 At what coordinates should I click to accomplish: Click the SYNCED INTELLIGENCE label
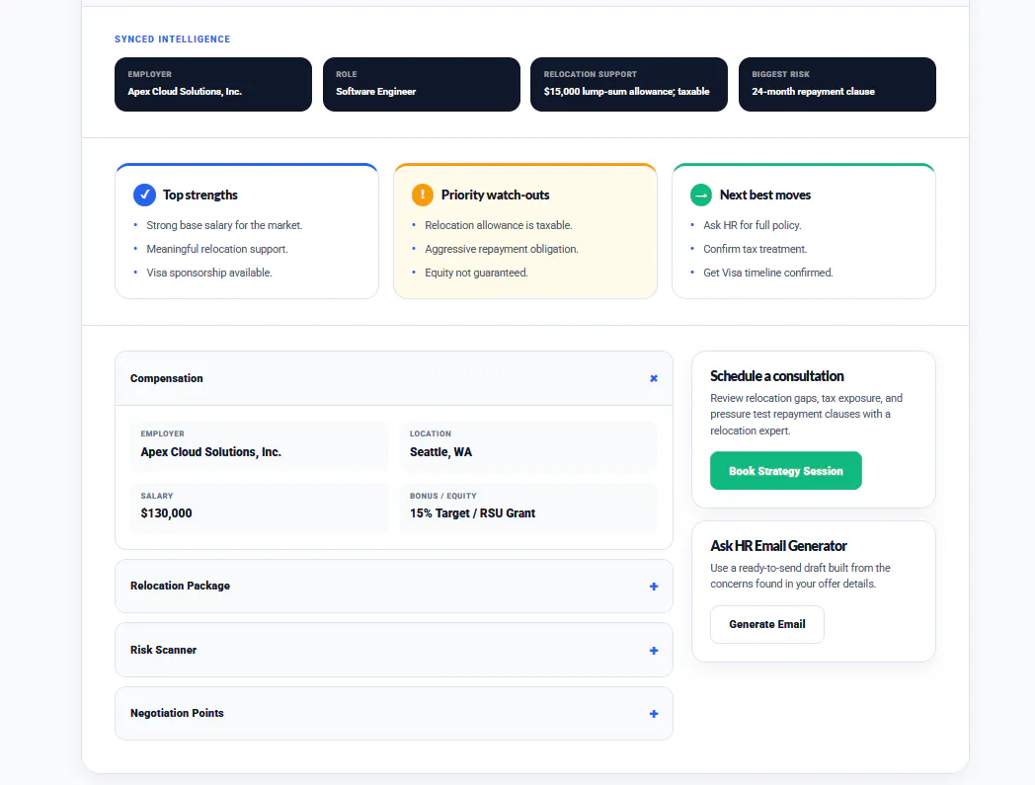[172, 39]
